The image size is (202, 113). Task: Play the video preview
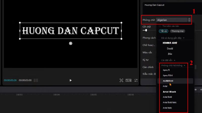click(70, 80)
